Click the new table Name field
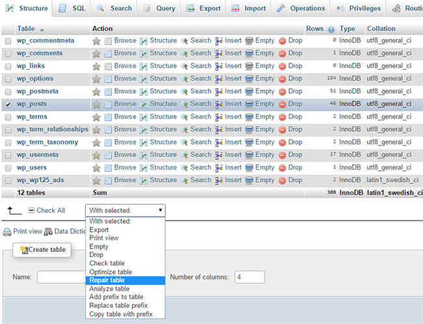Image resolution: width=423 pixels, height=324 pixels. (x=61, y=277)
